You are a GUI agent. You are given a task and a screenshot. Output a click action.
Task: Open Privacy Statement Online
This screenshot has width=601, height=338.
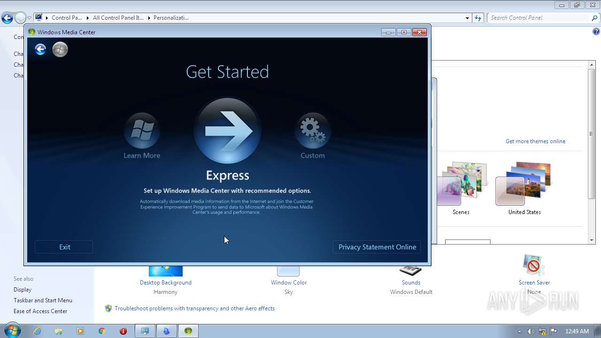point(377,247)
